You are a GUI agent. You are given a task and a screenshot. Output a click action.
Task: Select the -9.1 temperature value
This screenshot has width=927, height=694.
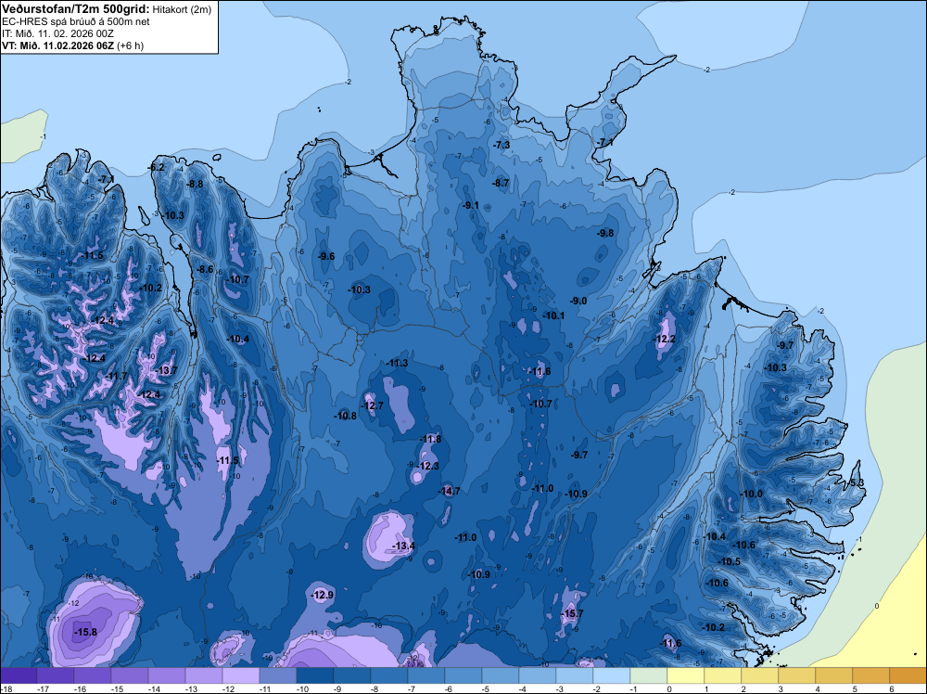click(471, 205)
